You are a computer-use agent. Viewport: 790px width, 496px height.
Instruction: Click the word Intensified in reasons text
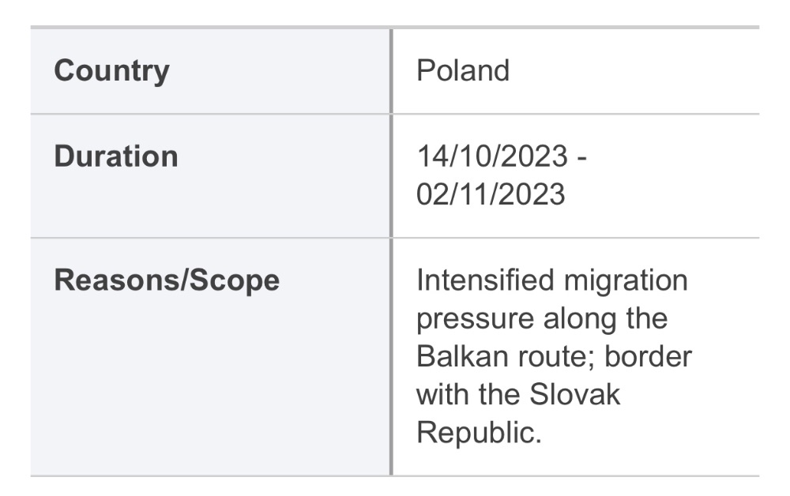click(485, 280)
